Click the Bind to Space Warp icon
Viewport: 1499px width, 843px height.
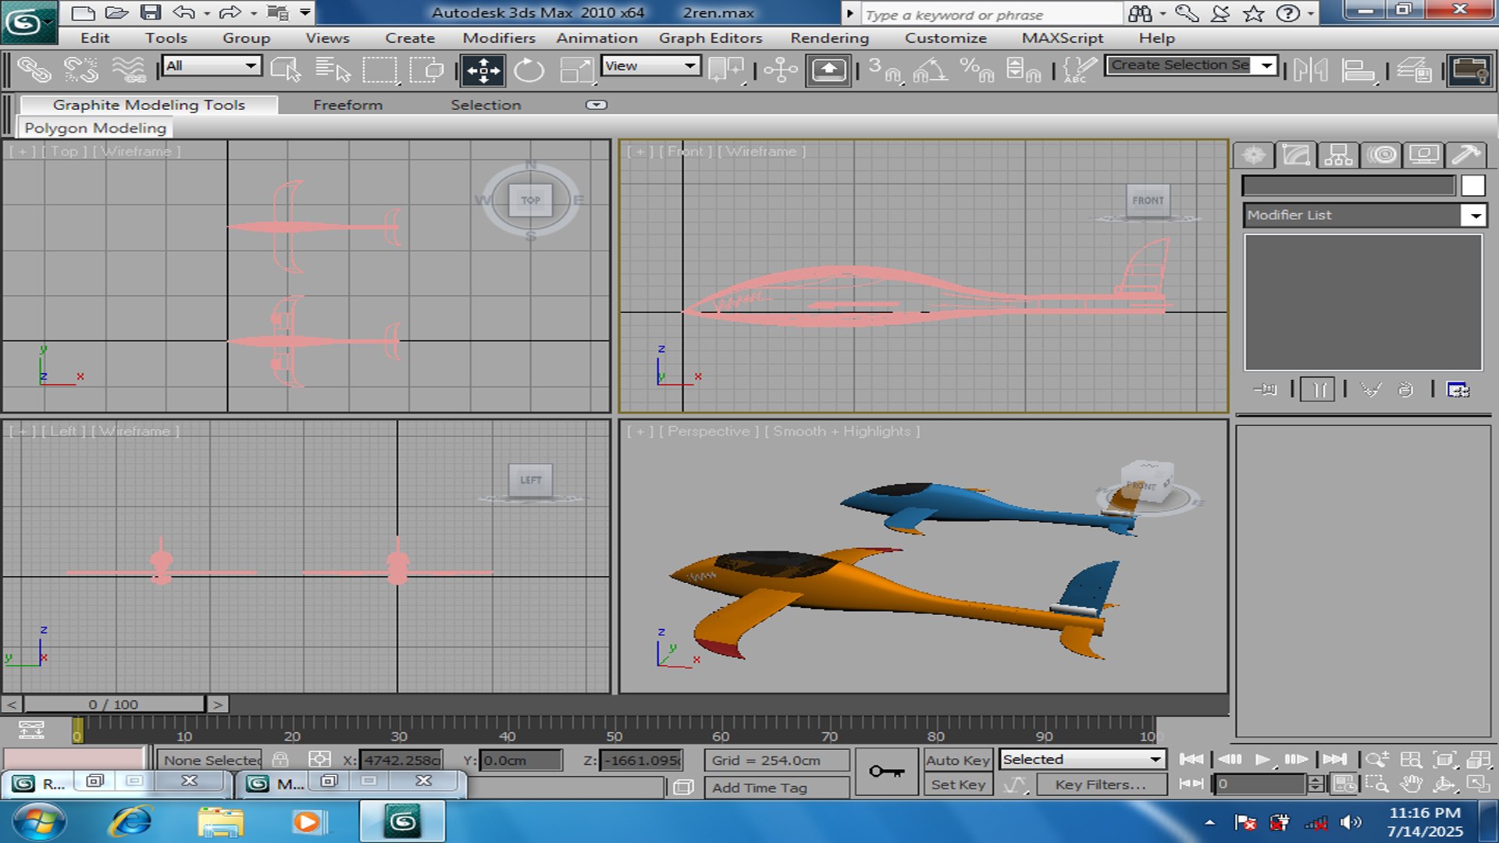point(130,70)
